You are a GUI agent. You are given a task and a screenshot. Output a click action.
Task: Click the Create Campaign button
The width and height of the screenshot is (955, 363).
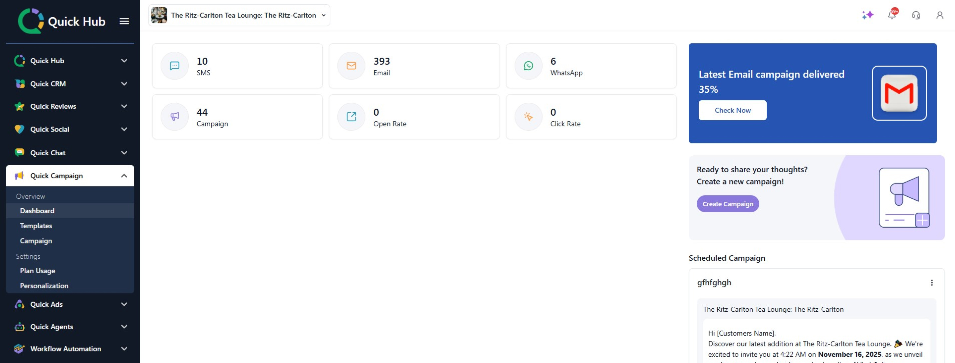728,204
